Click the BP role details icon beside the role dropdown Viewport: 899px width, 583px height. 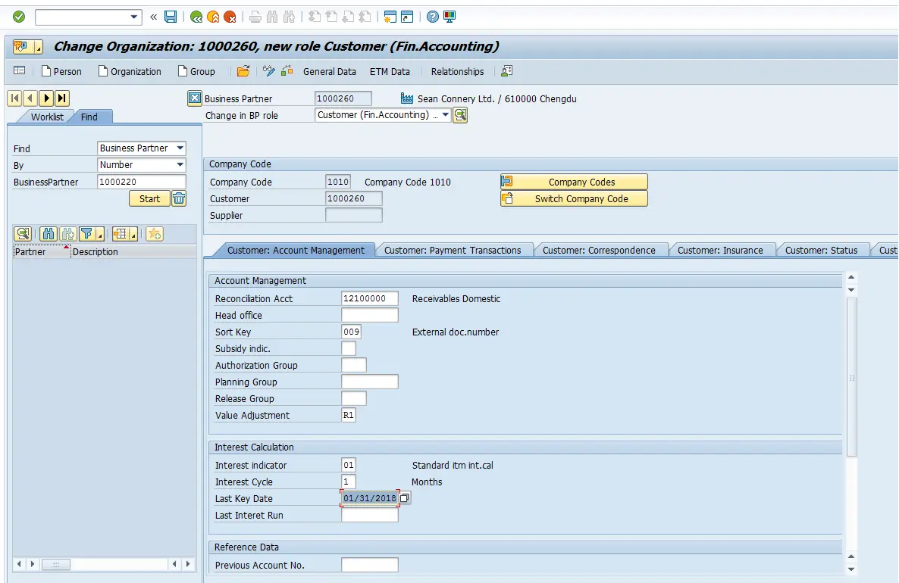tap(460, 115)
